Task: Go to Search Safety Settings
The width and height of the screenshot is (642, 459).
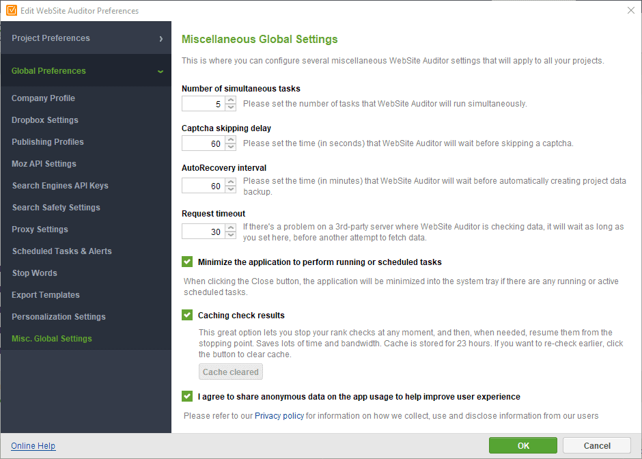Action: click(x=56, y=208)
